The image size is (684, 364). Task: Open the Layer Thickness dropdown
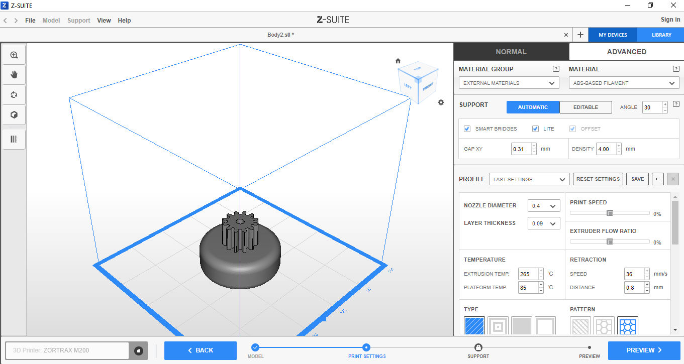tap(544, 223)
